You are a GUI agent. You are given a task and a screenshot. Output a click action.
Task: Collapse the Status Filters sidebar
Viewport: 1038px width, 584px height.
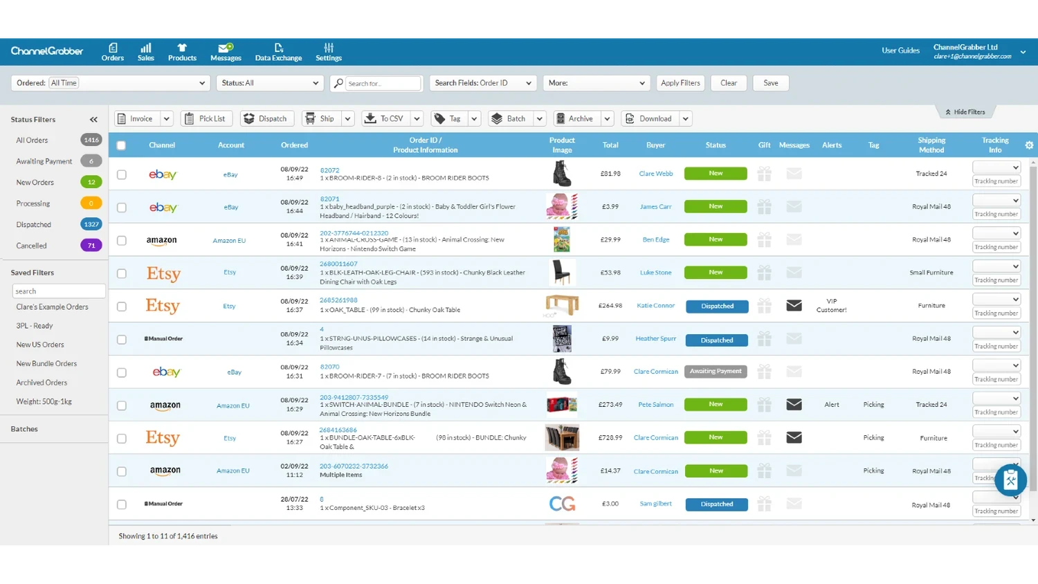coord(93,120)
